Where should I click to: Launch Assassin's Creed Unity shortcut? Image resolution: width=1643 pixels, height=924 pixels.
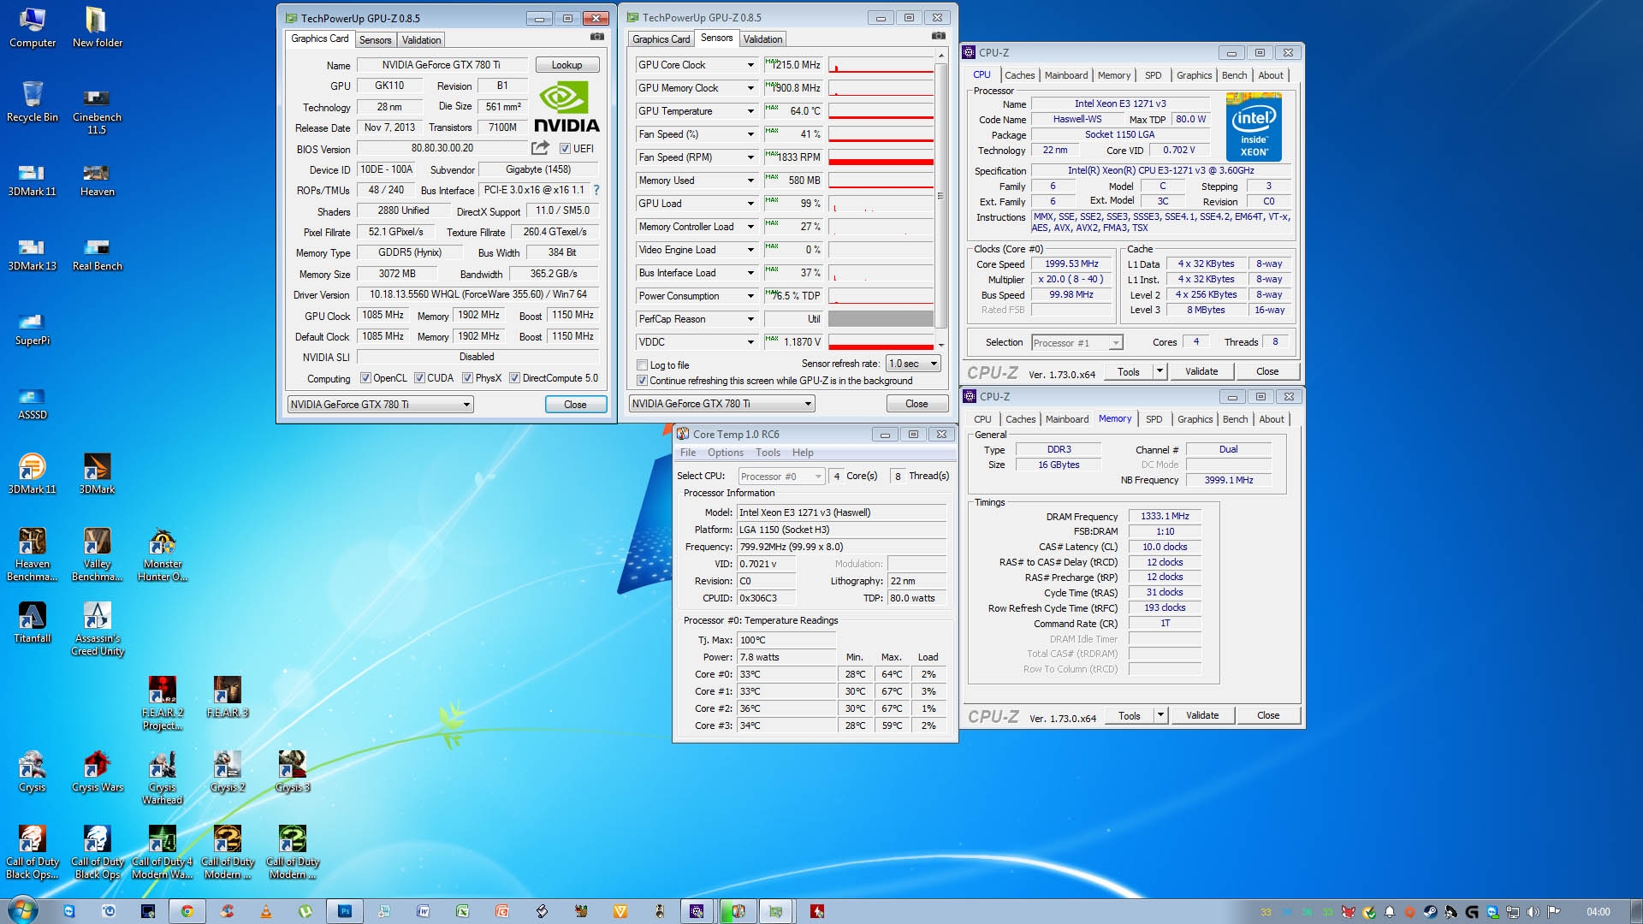click(x=97, y=628)
